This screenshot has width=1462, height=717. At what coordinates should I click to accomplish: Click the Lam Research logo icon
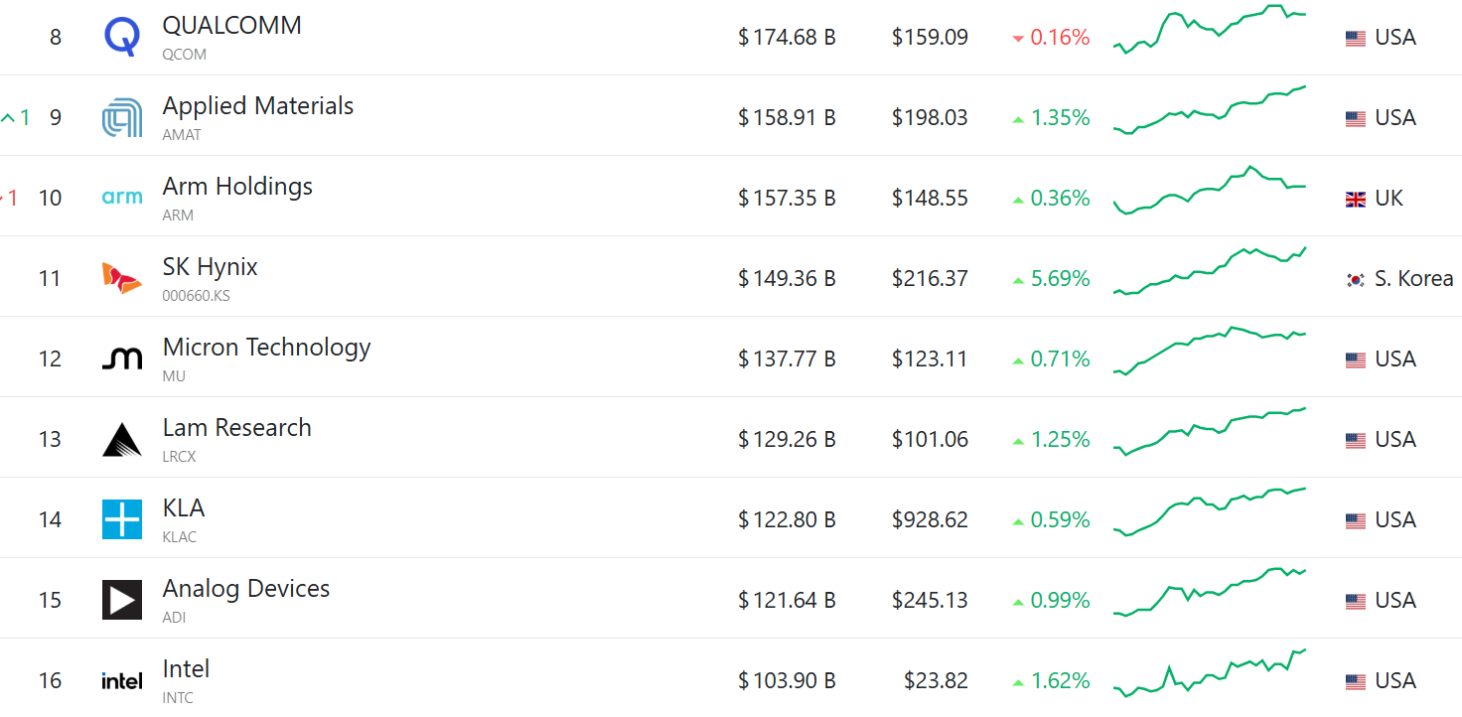(x=122, y=439)
